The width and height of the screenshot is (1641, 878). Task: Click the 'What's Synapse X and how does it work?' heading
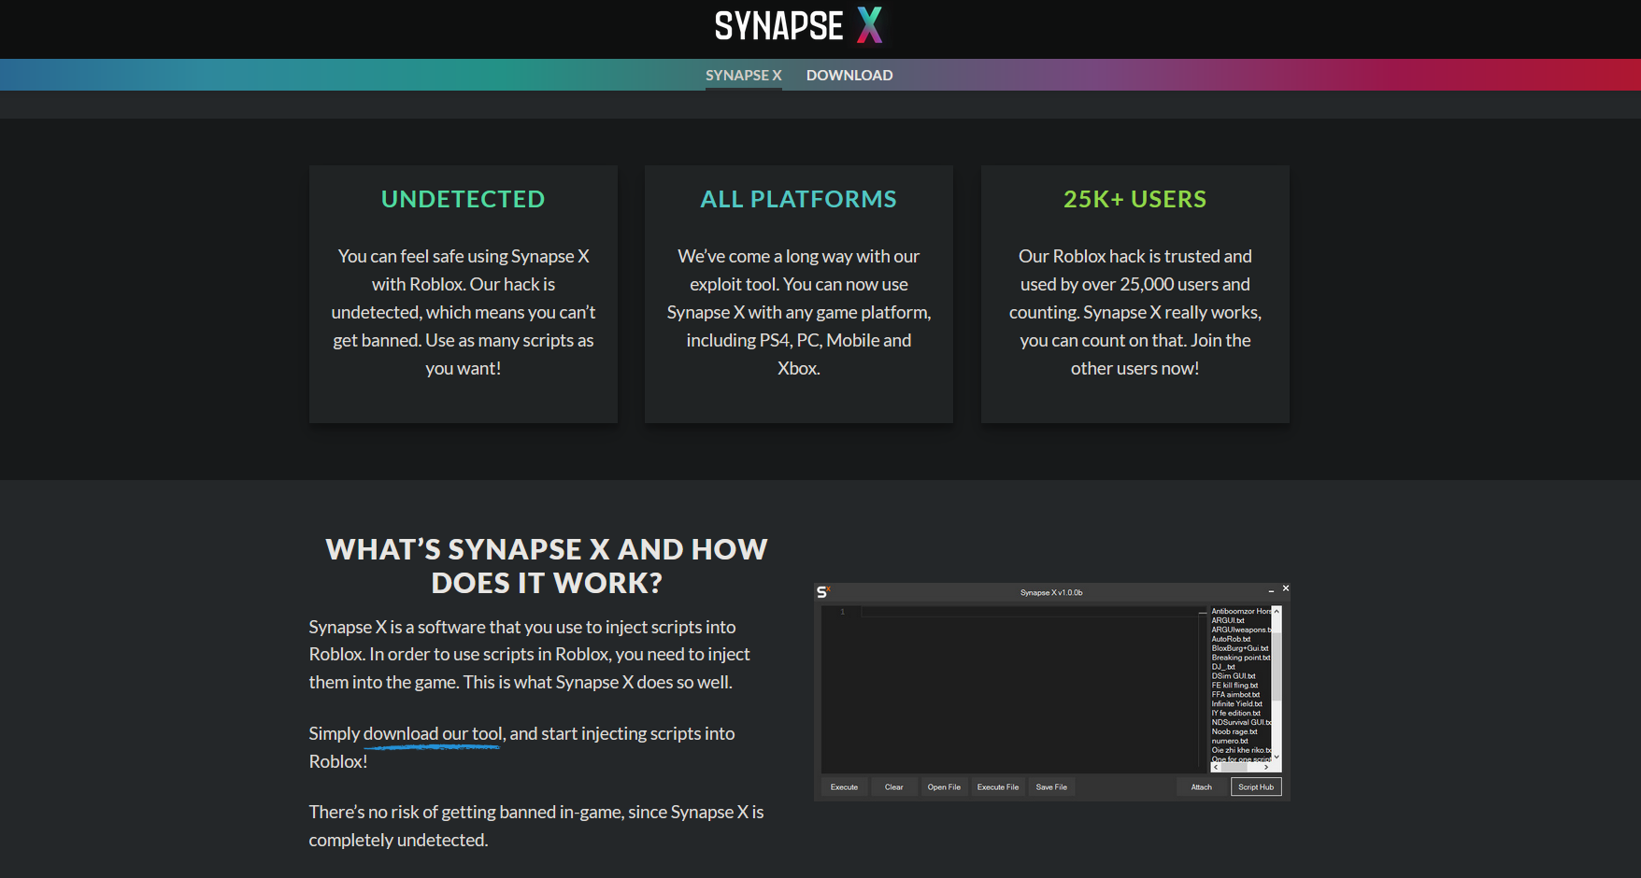(x=547, y=566)
